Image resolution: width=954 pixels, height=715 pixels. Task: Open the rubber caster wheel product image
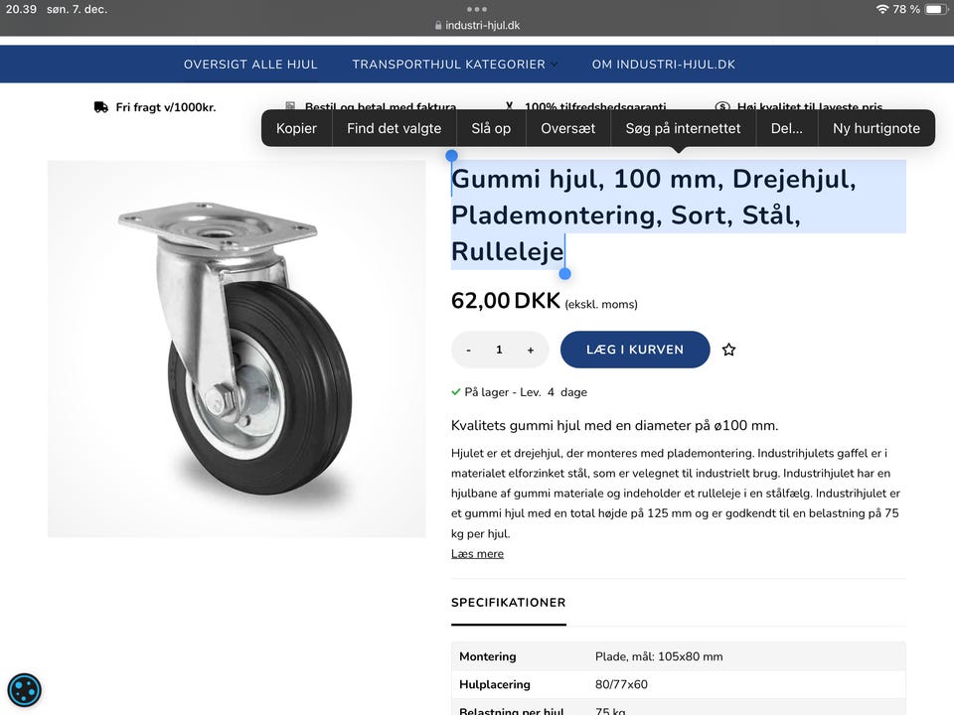pos(237,349)
